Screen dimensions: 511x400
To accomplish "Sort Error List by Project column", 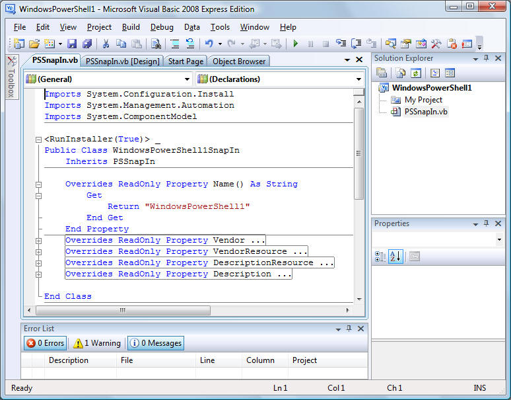I will [x=328, y=360].
